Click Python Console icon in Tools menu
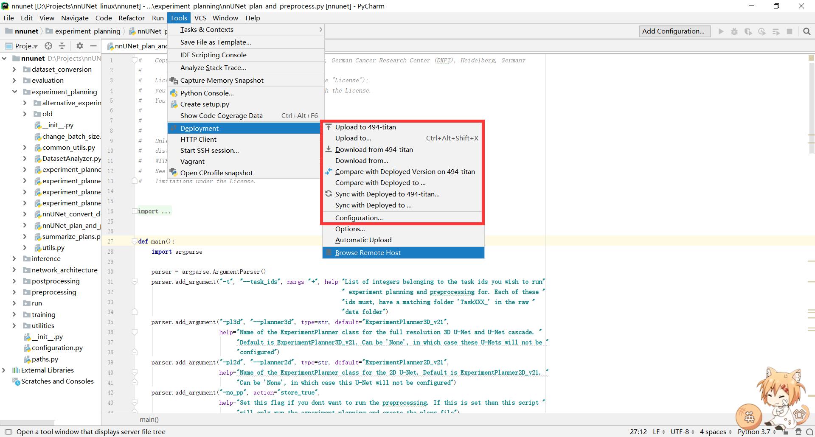The height and width of the screenshot is (437, 815). pos(173,93)
